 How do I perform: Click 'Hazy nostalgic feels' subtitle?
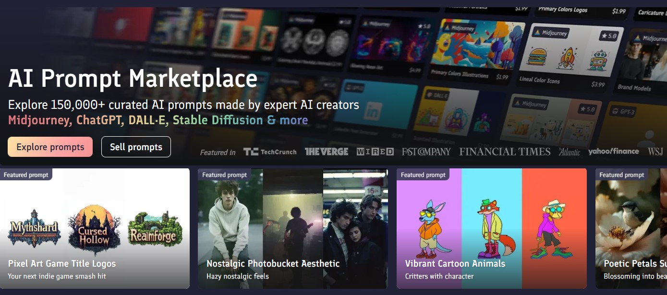(238, 276)
